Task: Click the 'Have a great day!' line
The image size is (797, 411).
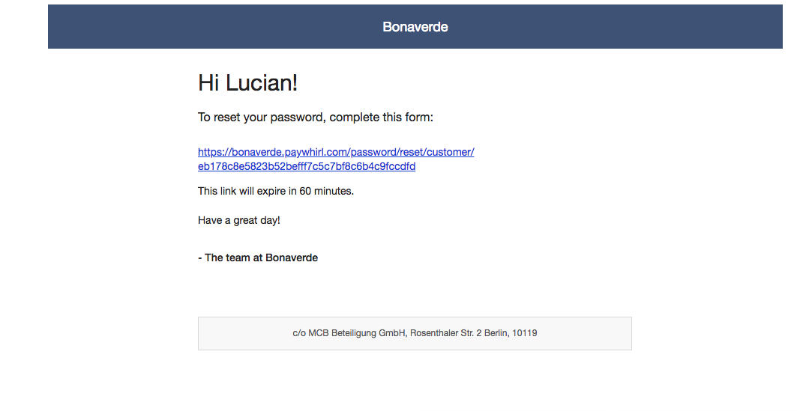Action: click(x=239, y=220)
